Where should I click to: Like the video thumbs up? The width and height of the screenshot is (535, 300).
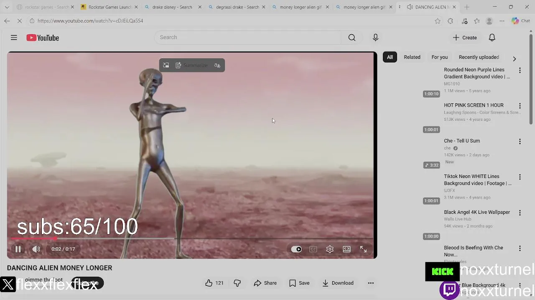214,283
